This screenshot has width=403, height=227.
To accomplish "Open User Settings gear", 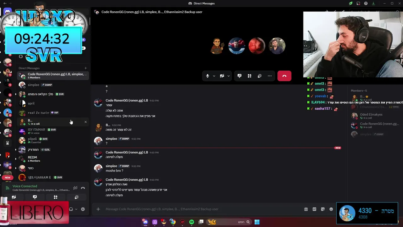I will 83,209.
